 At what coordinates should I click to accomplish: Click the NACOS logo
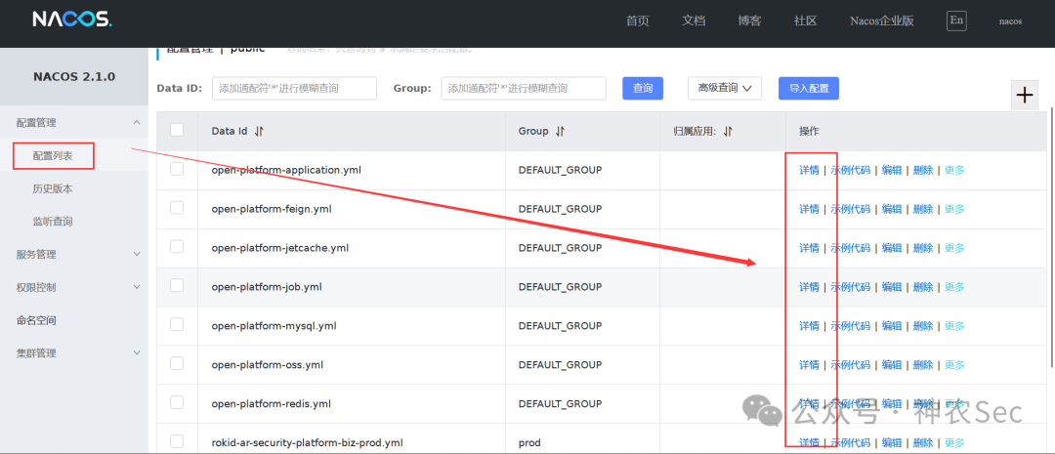coord(72,20)
